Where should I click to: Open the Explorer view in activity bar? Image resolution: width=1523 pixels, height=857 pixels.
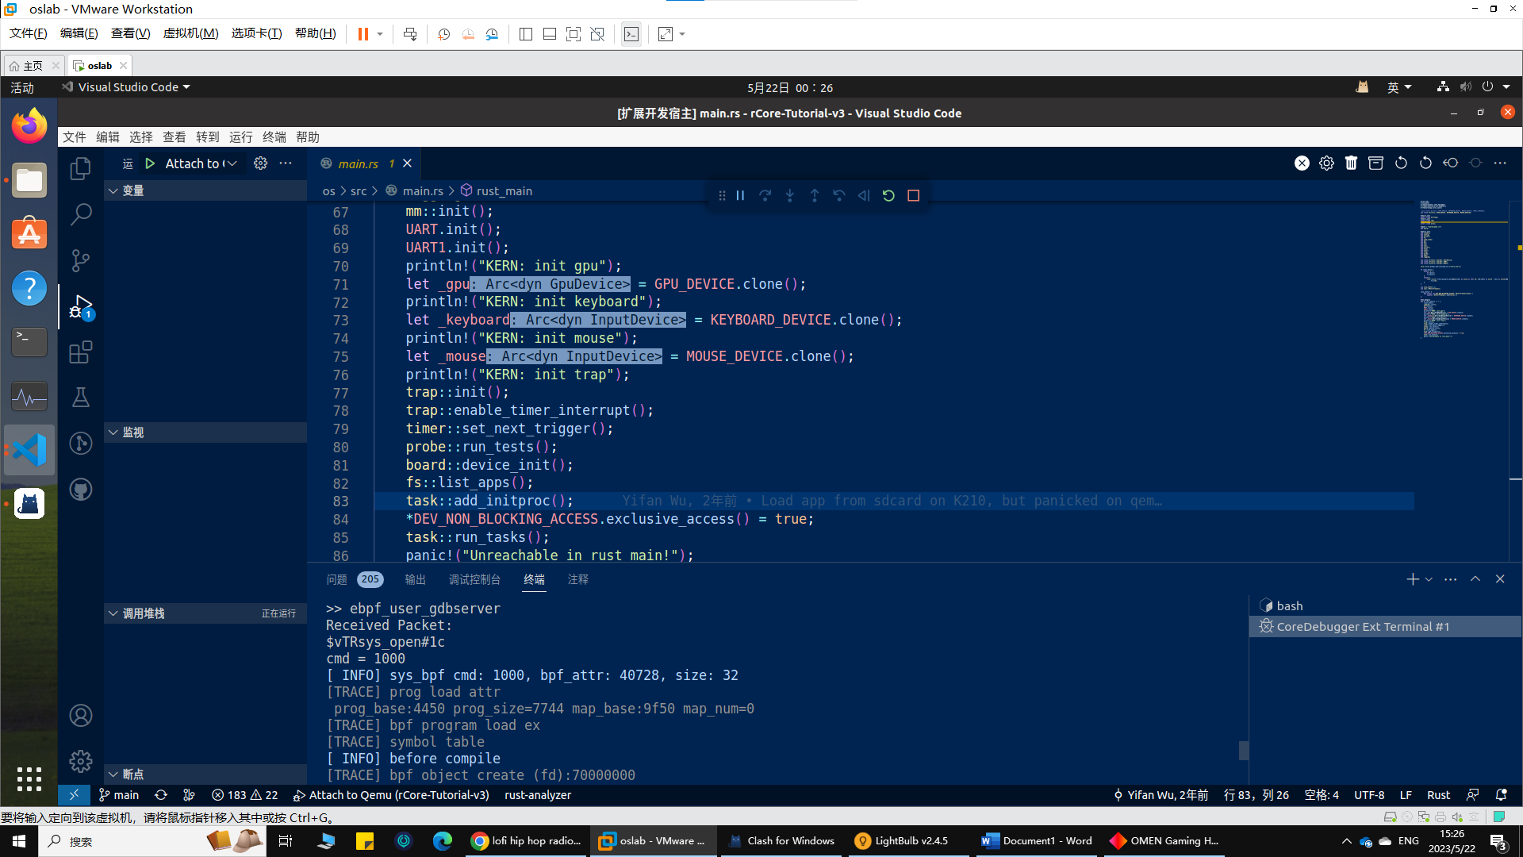pyautogui.click(x=80, y=168)
